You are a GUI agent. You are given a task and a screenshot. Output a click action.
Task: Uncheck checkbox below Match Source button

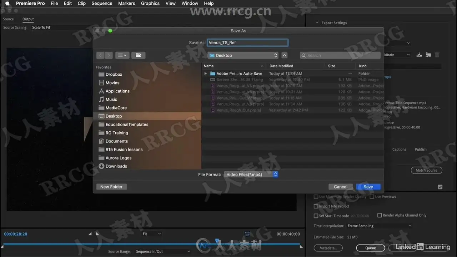click(440, 187)
